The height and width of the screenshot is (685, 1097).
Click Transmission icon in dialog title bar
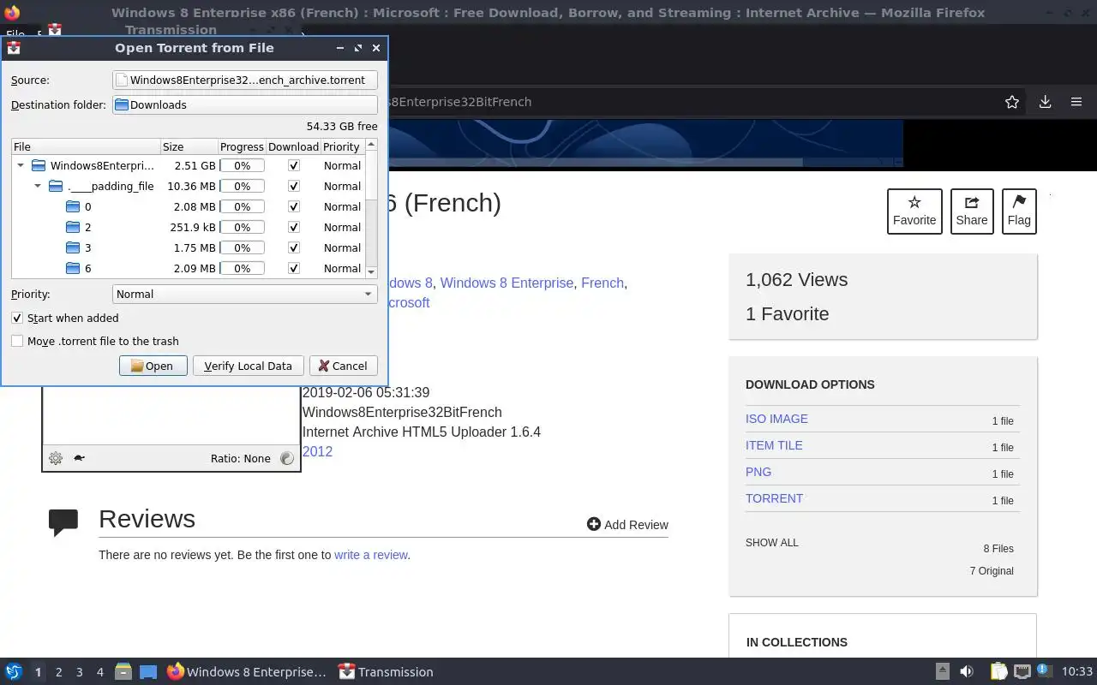pyautogui.click(x=13, y=48)
